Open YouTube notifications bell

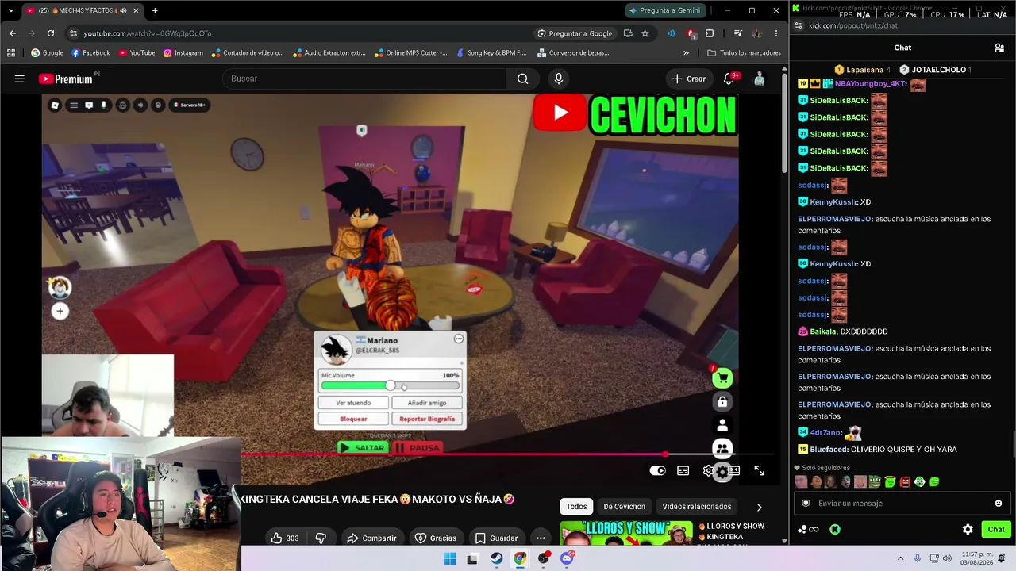click(729, 79)
